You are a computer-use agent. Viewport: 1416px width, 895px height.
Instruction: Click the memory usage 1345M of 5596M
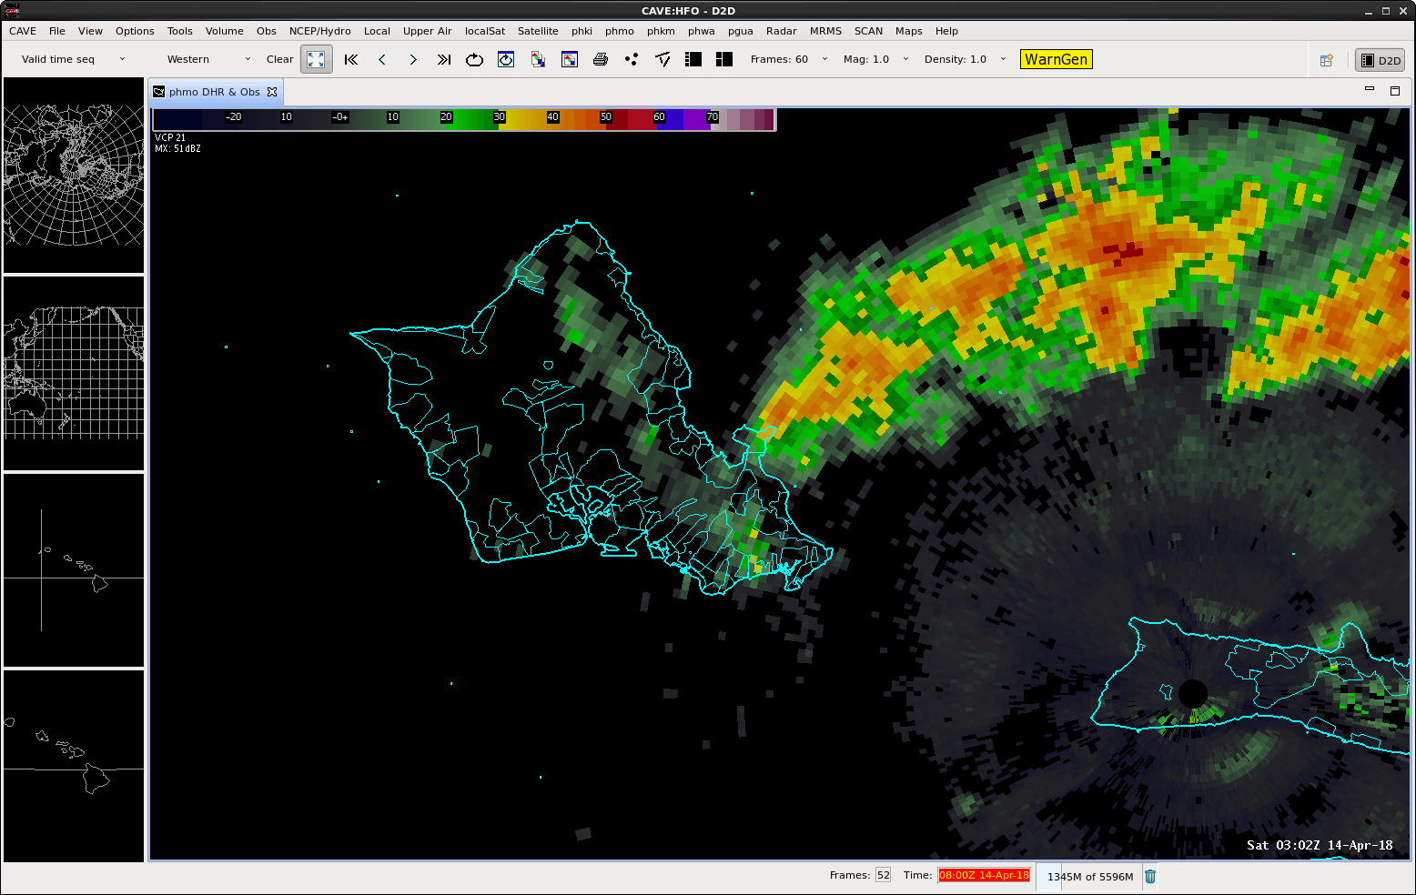pyautogui.click(x=1090, y=877)
